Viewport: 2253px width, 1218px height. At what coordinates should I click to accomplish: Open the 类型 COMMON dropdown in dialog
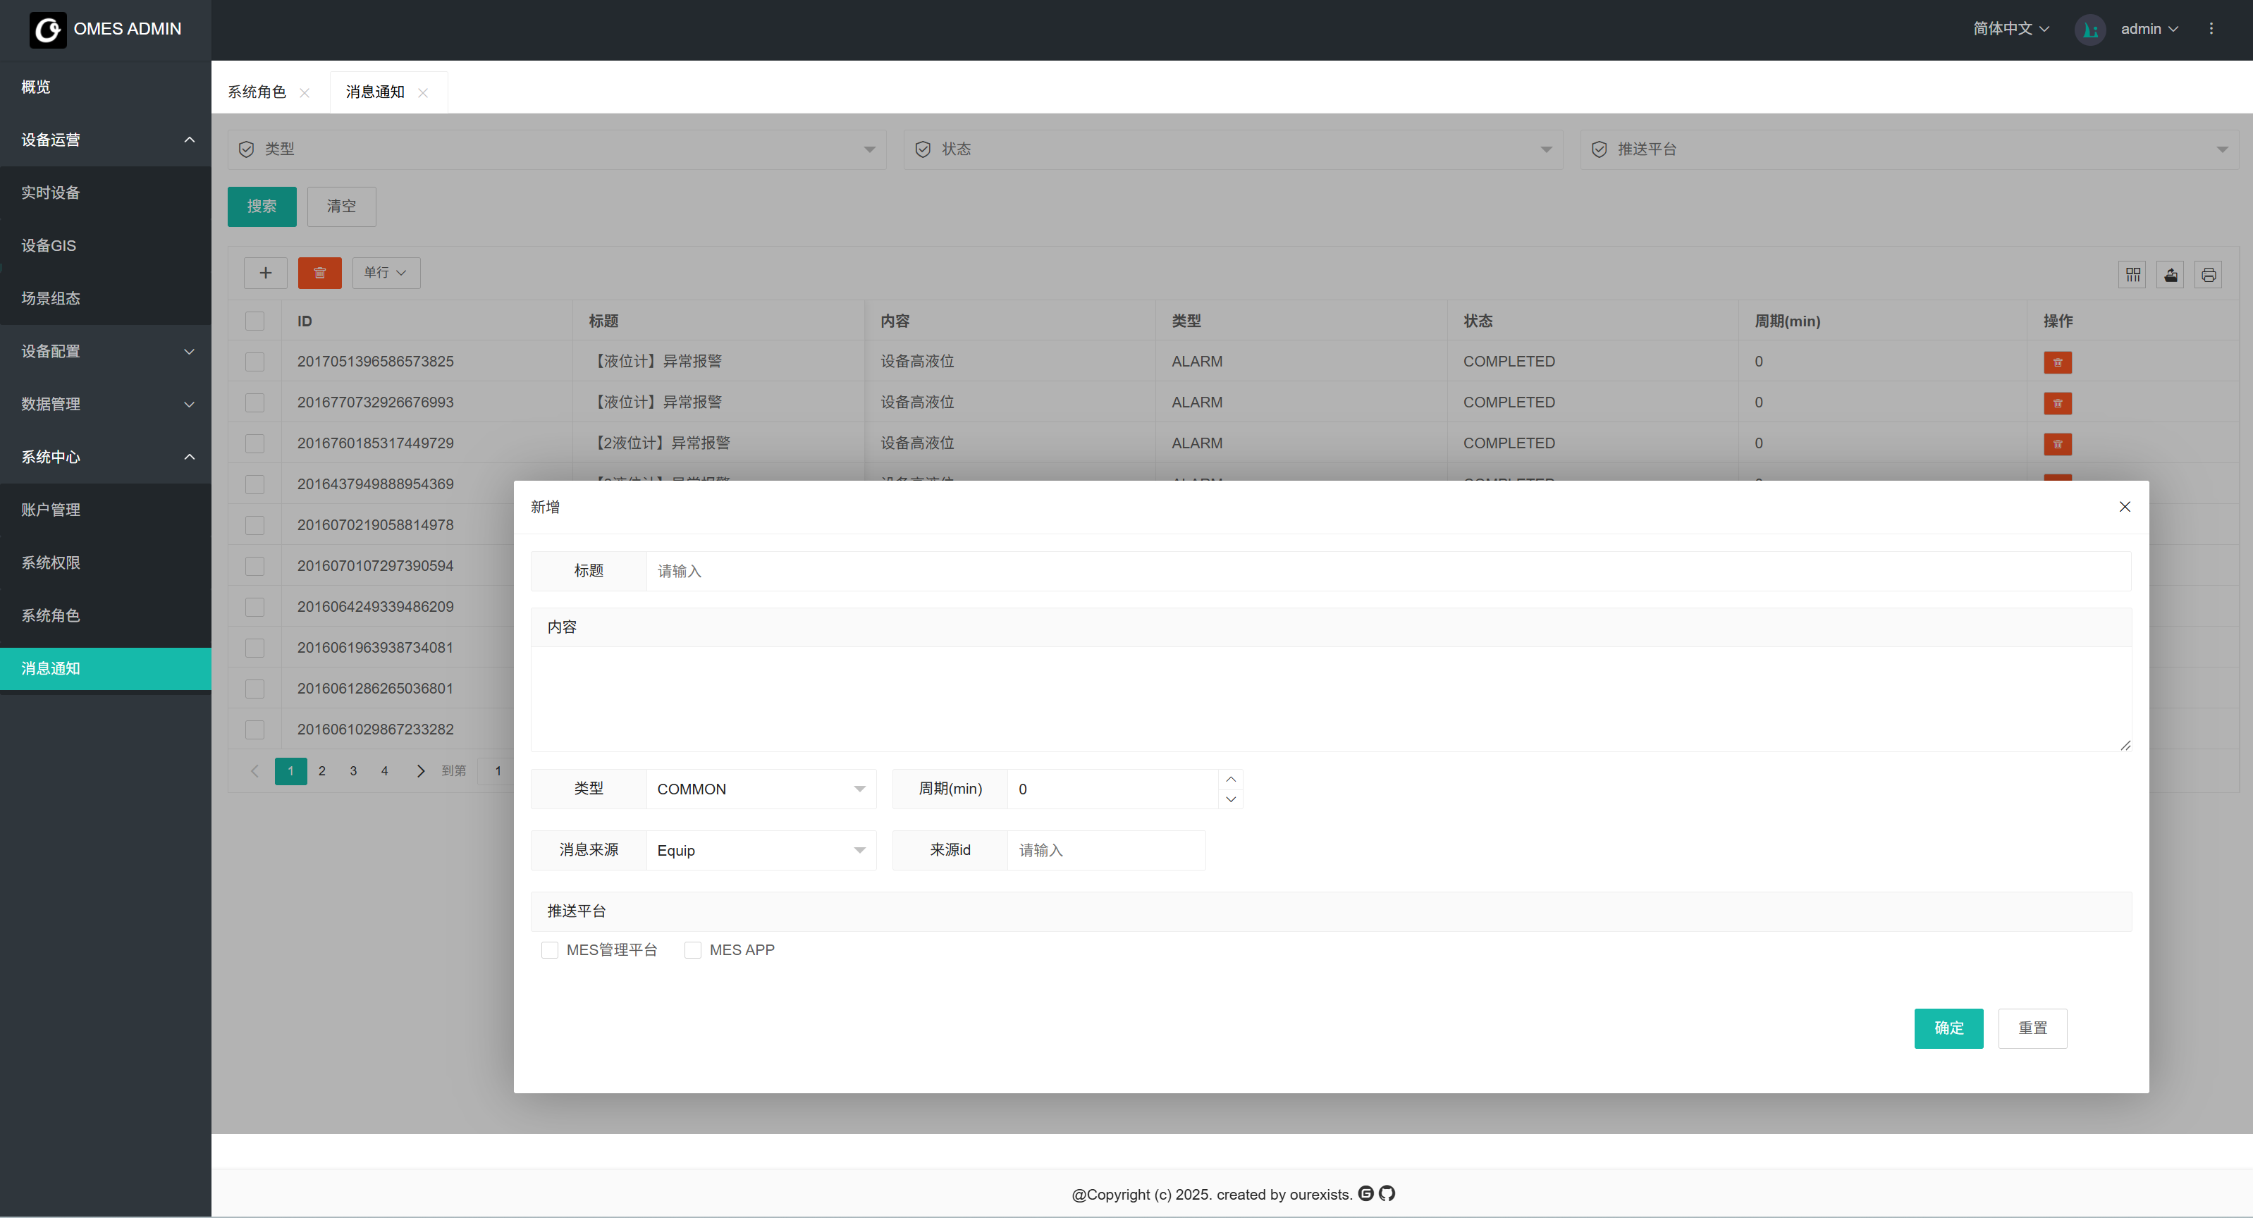point(760,789)
